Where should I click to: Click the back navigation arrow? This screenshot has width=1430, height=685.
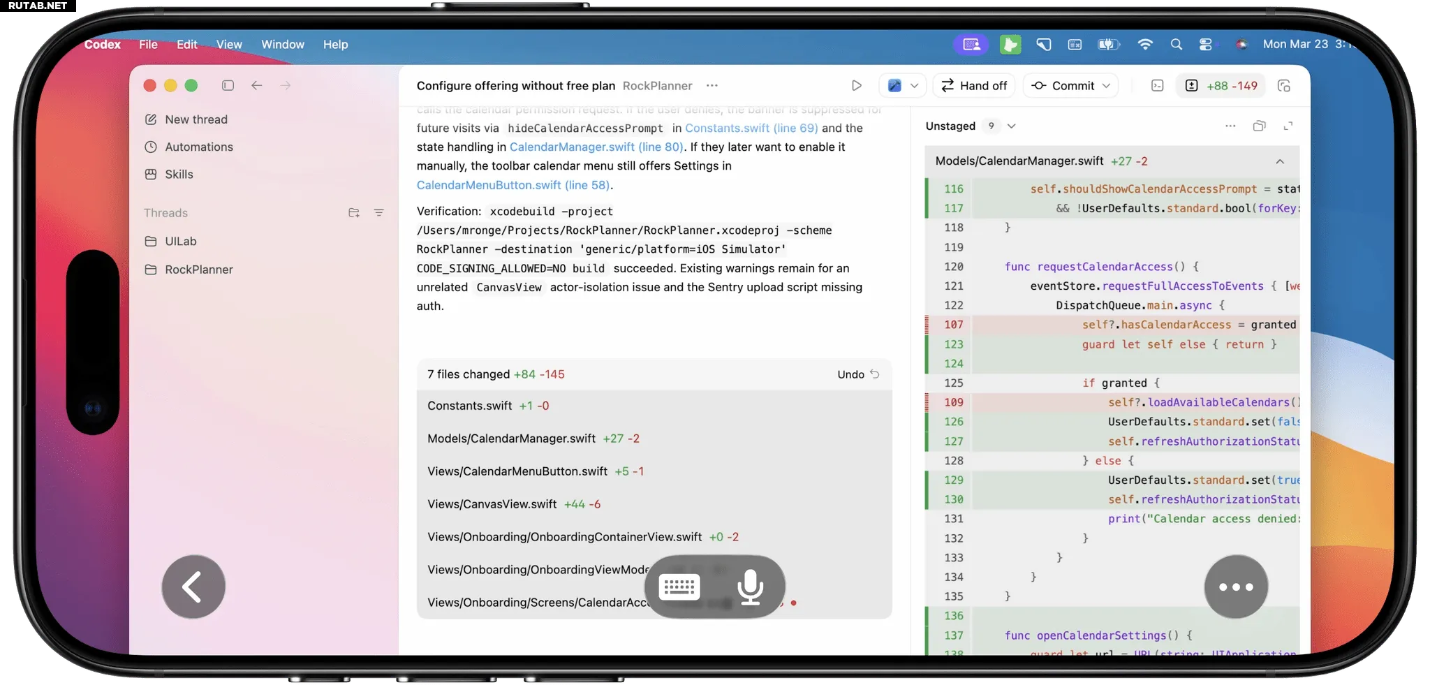coord(257,85)
